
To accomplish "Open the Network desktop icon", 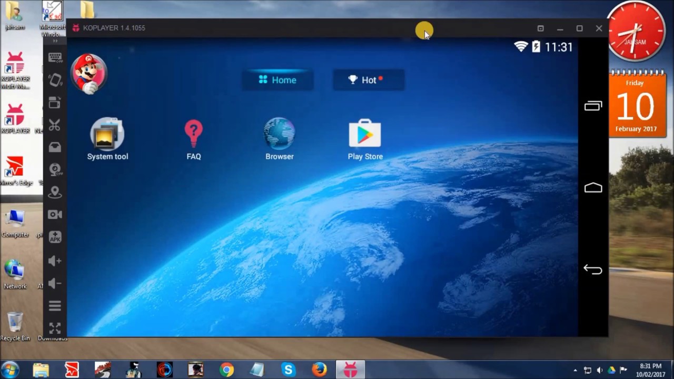I will [15, 275].
